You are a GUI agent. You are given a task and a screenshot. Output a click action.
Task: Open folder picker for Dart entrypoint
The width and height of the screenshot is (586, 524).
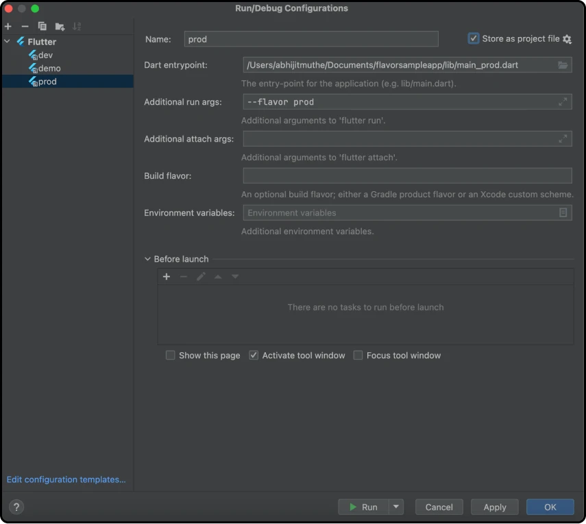coord(563,65)
